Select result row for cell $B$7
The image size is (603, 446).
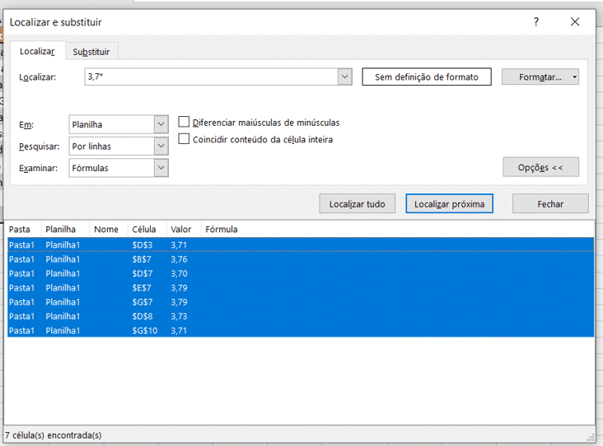coord(301,259)
